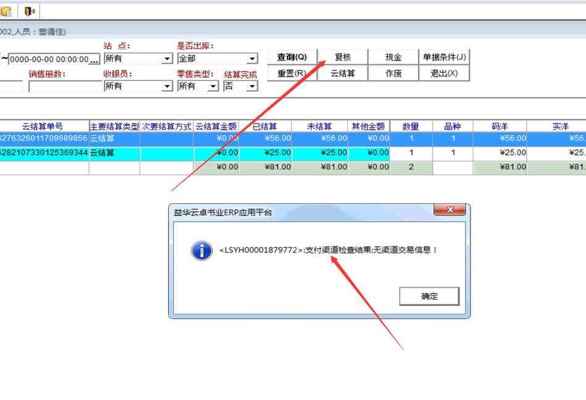
Task: Confirm the dialog with 确定 button
Action: coord(429,296)
